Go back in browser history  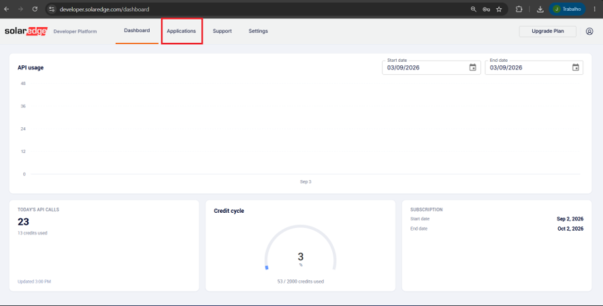tap(7, 10)
